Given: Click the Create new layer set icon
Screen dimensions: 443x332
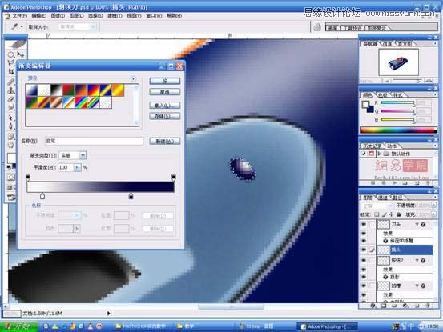Looking at the screenshot, I should [394, 306].
